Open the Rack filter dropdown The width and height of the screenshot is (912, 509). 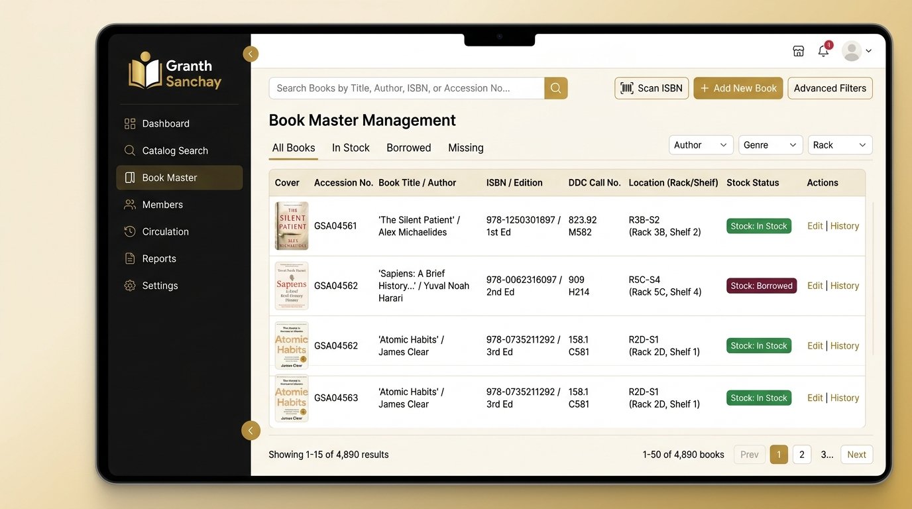click(840, 145)
